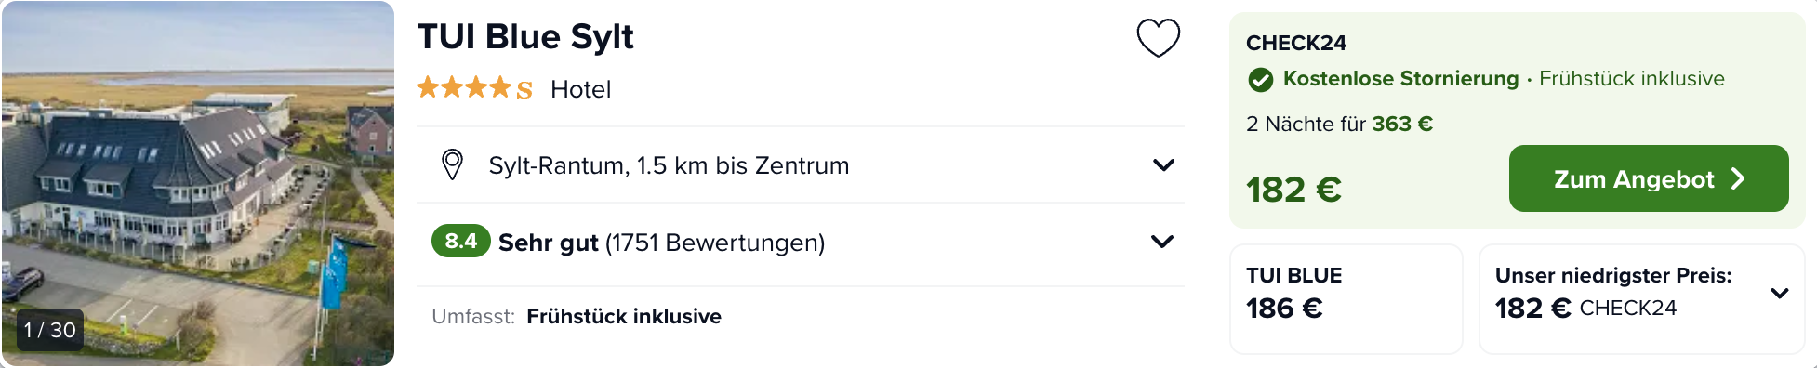
Task: Click Sehr gut (1751 Bewertungen) text
Action: 661,243
